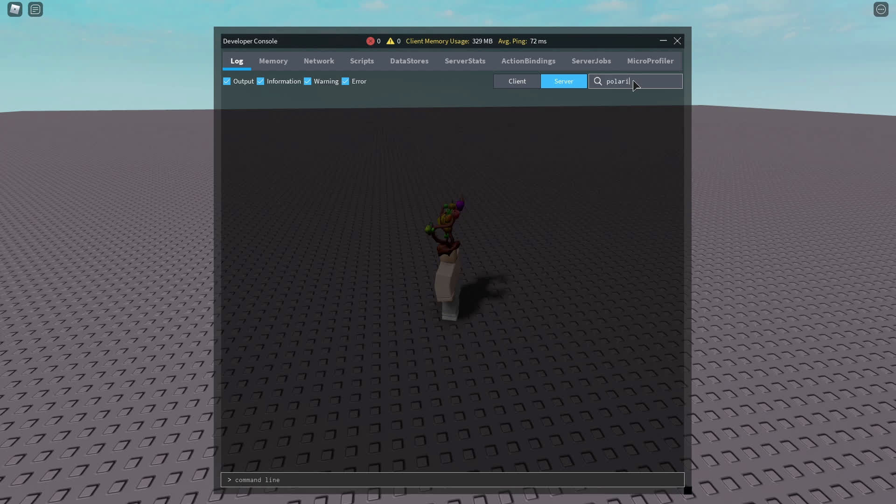Open the MicroProfiler tab

pos(650,61)
